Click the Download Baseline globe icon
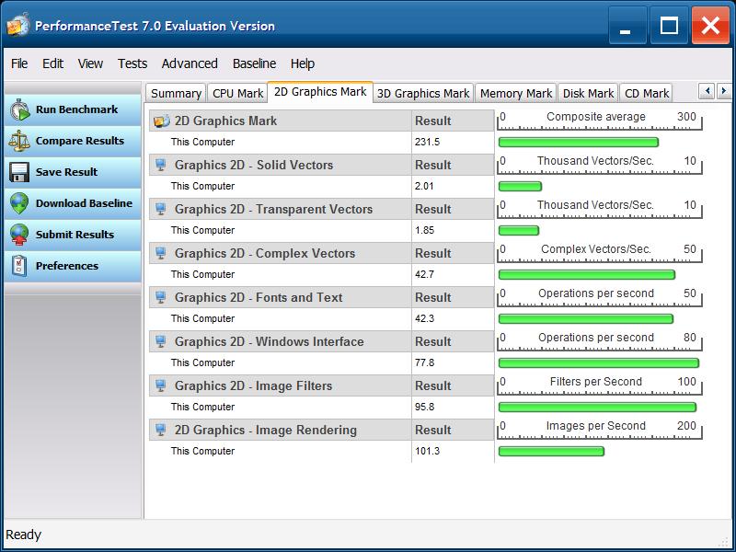 tap(19, 203)
